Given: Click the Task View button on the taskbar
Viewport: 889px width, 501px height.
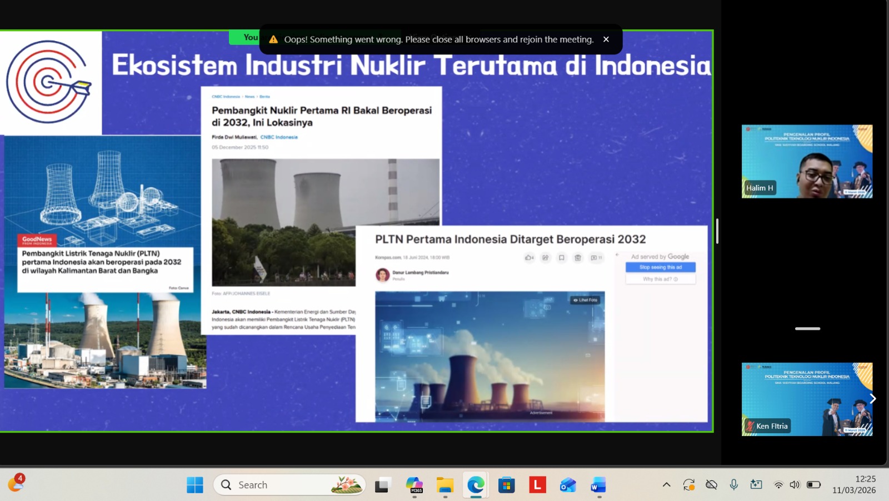Looking at the screenshot, I should [382, 484].
